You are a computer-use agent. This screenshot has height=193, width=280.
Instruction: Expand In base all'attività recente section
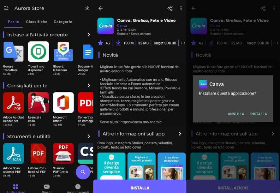click(89, 35)
